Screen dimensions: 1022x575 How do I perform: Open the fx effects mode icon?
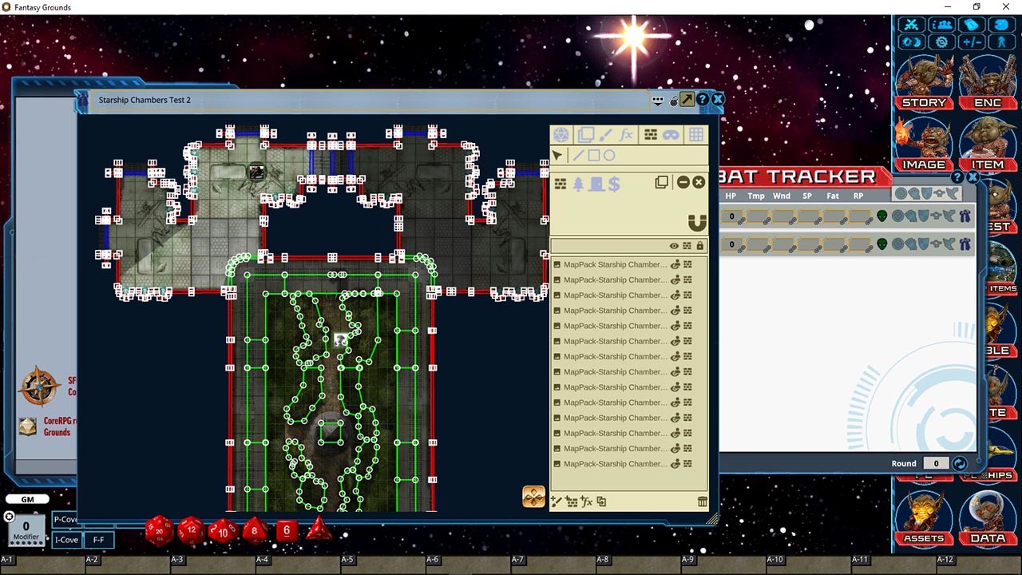[626, 135]
